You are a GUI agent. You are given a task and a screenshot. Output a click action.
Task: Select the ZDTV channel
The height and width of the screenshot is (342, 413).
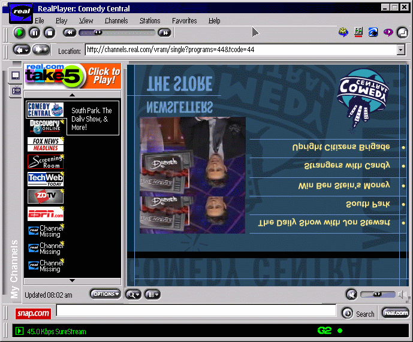click(x=46, y=196)
